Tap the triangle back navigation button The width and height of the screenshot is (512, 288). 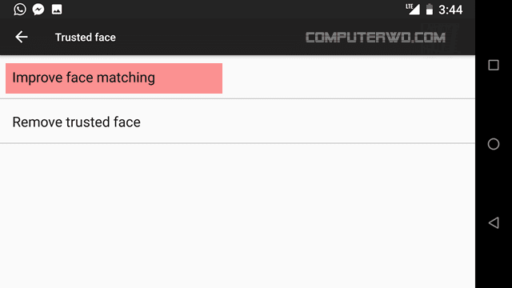494,222
